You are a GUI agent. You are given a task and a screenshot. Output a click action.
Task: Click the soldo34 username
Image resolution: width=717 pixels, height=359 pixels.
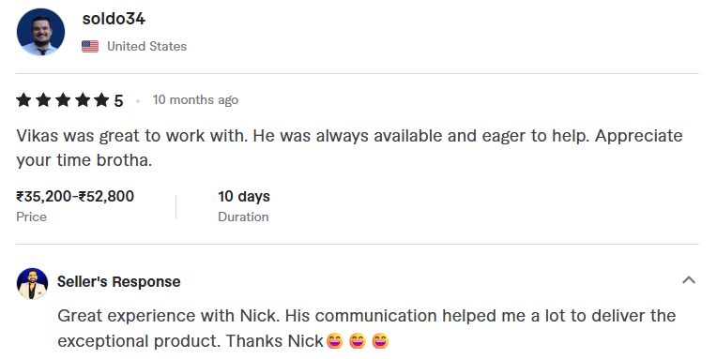[114, 19]
